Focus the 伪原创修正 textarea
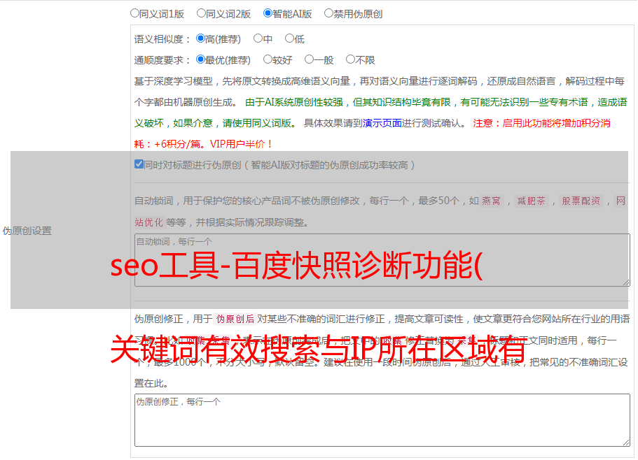The width and height of the screenshot is (638, 460). click(x=382, y=420)
